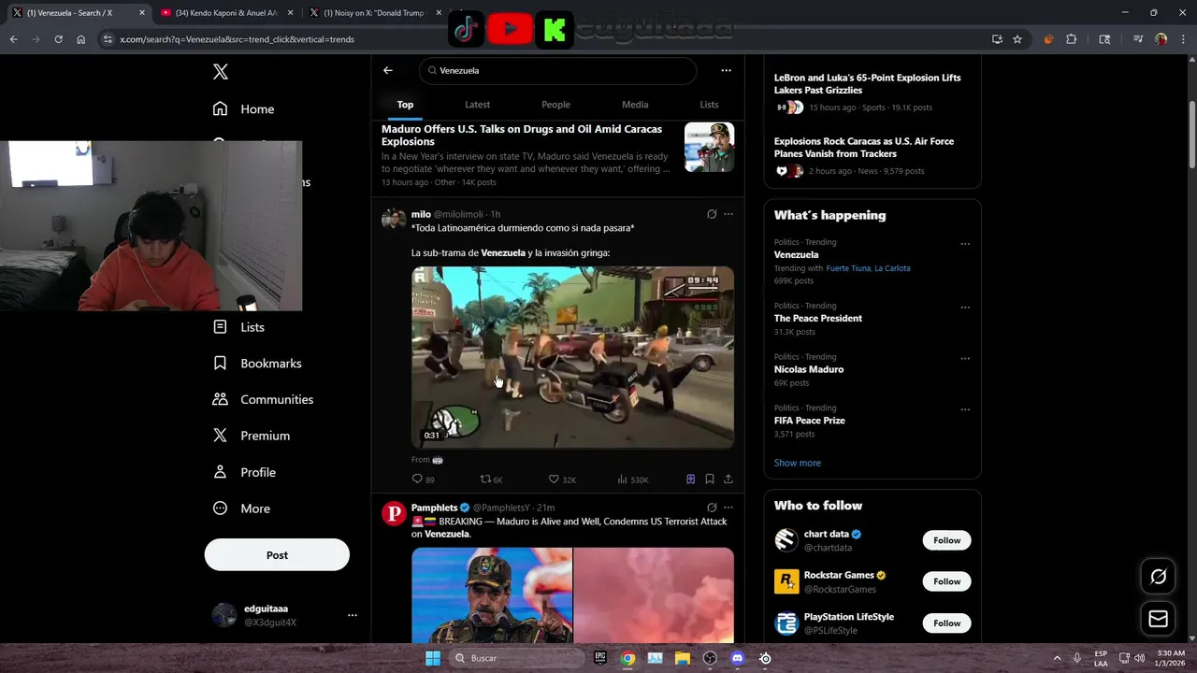Screen dimensions: 1197x673
Task: Open File Explorer from taskbar
Action: 683,658
